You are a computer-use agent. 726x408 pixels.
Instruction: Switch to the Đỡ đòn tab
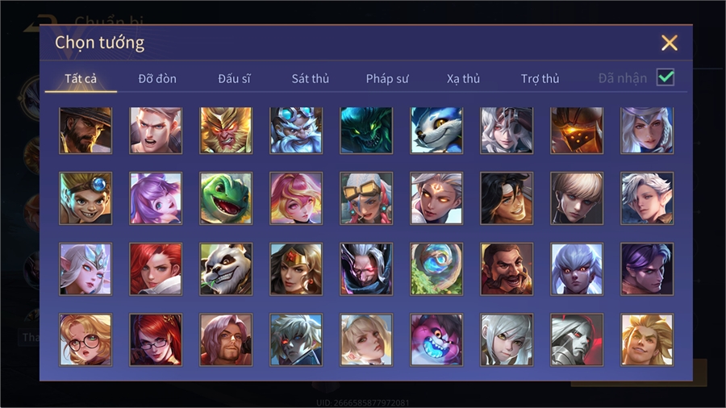157,79
